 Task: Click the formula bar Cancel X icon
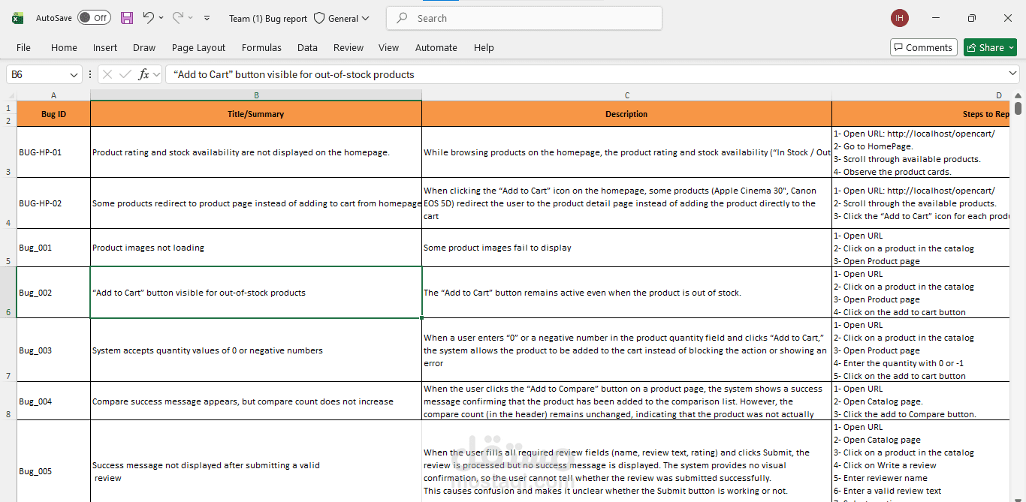point(107,74)
